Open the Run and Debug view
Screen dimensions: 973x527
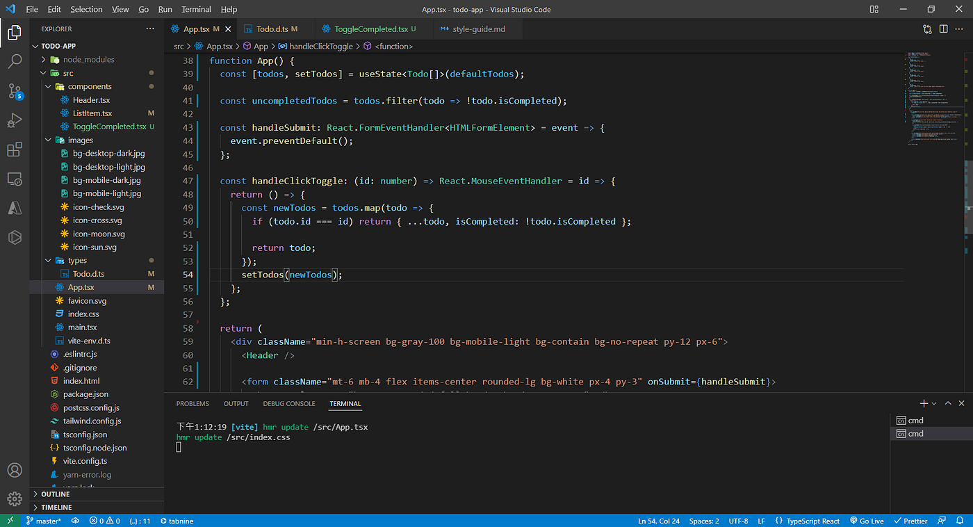15,121
